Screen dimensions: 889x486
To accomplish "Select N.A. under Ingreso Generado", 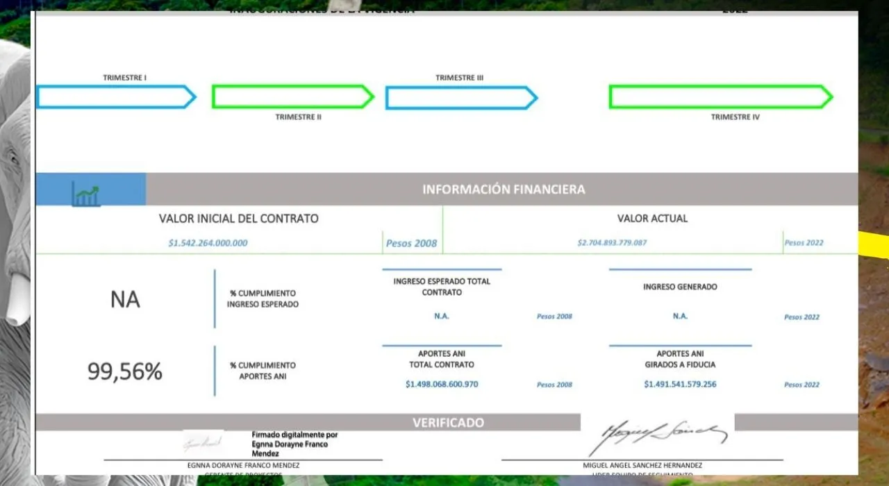I will click(680, 316).
